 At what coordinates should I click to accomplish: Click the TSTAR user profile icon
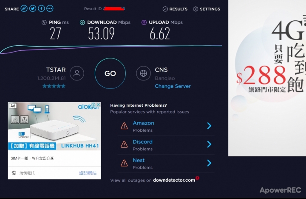pos(77,73)
